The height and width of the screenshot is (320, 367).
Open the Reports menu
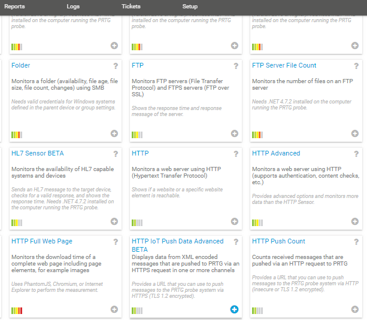(x=14, y=6)
